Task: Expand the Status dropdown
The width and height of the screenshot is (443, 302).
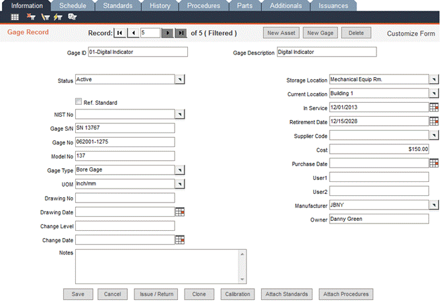Action: point(180,80)
